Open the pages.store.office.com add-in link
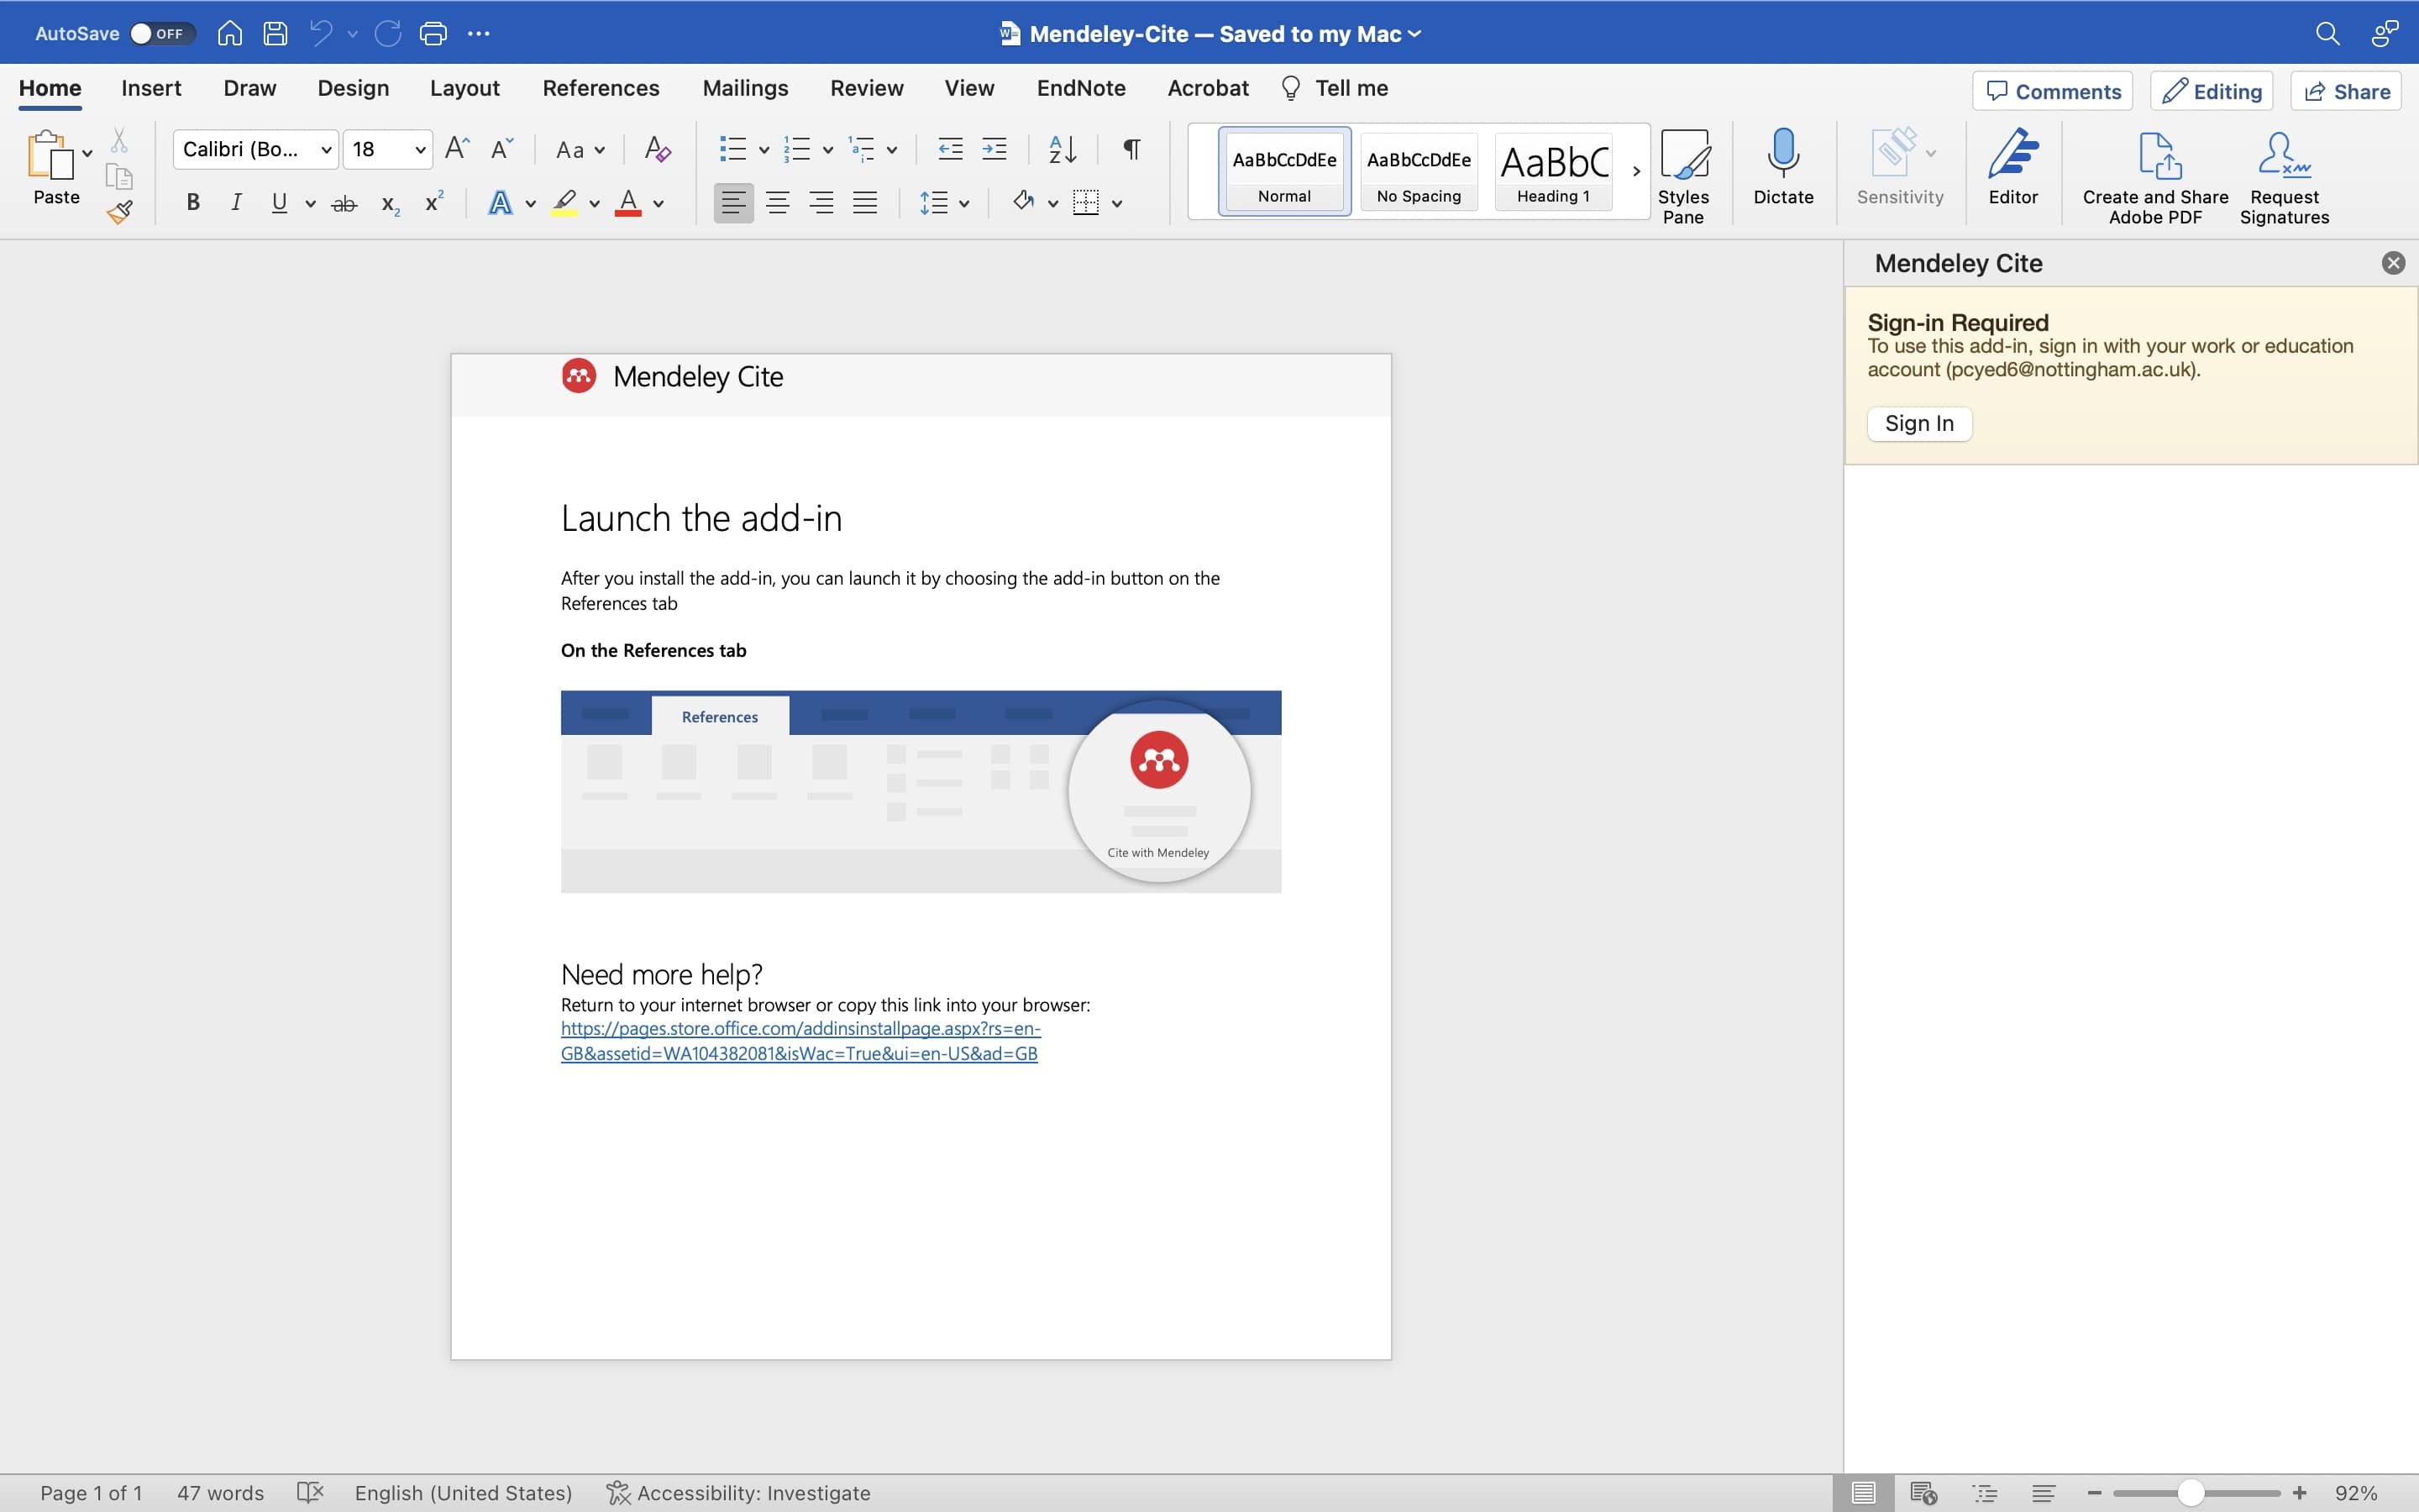The image size is (2419, 1512). coord(800,1041)
